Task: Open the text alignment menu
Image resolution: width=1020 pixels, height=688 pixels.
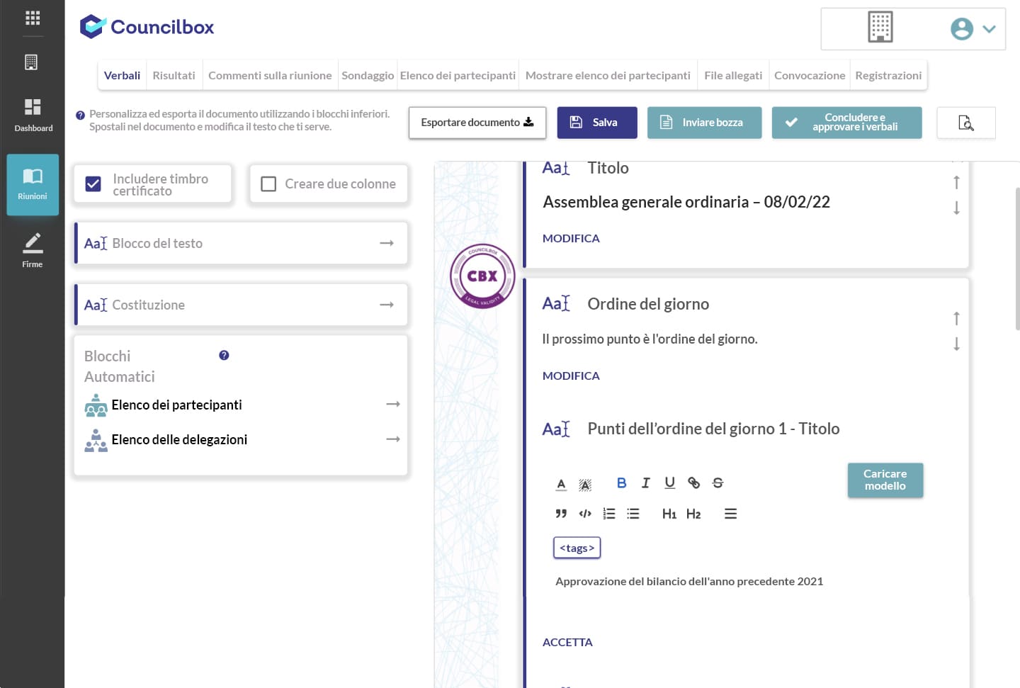Action: (x=730, y=514)
